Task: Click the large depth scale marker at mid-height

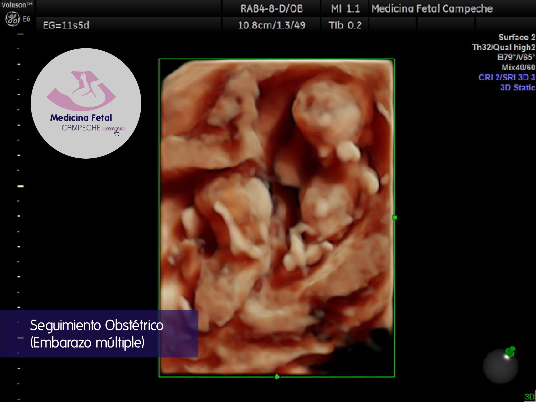Action: pyautogui.click(x=20, y=186)
